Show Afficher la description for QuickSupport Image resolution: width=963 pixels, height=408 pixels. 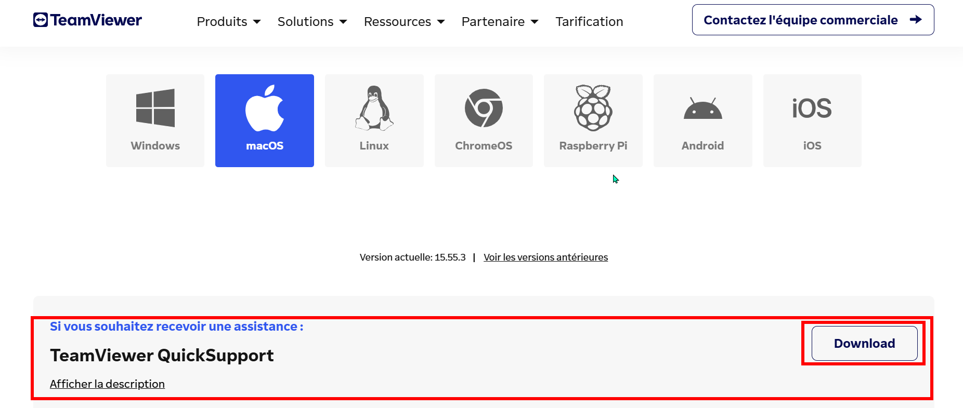coord(107,384)
